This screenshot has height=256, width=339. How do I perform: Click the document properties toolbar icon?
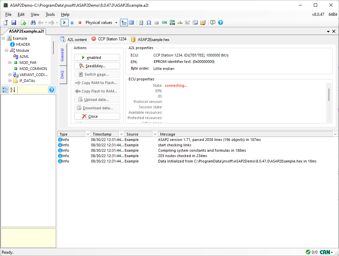click(141, 23)
